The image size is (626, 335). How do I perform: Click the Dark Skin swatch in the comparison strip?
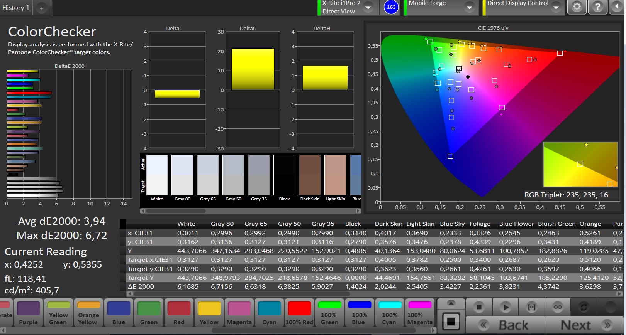click(x=310, y=175)
